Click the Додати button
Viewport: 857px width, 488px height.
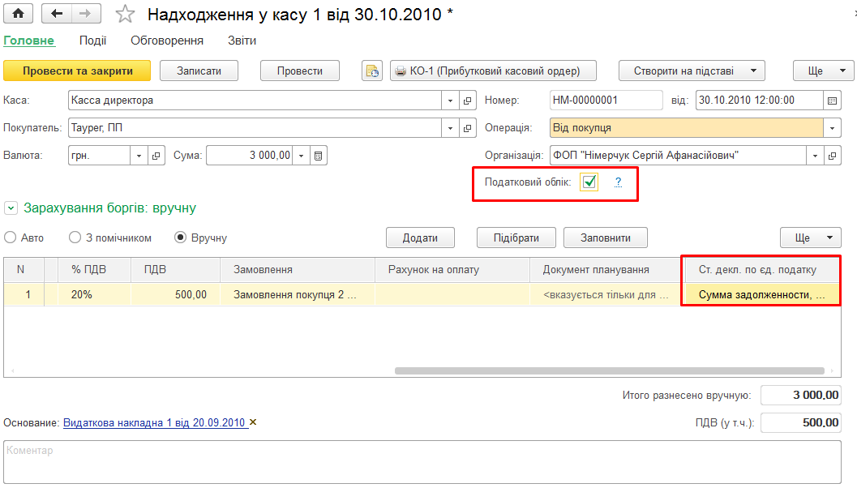[x=420, y=238]
